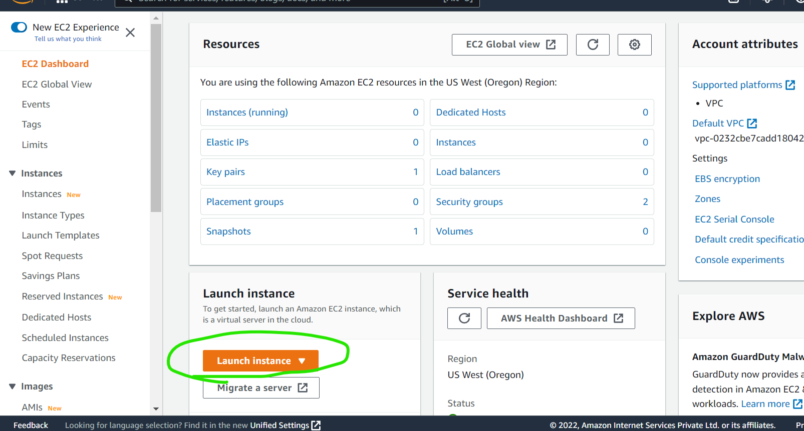Close the New EC2 Experience banner
Image resolution: width=804 pixels, height=431 pixels.
click(130, 32)
